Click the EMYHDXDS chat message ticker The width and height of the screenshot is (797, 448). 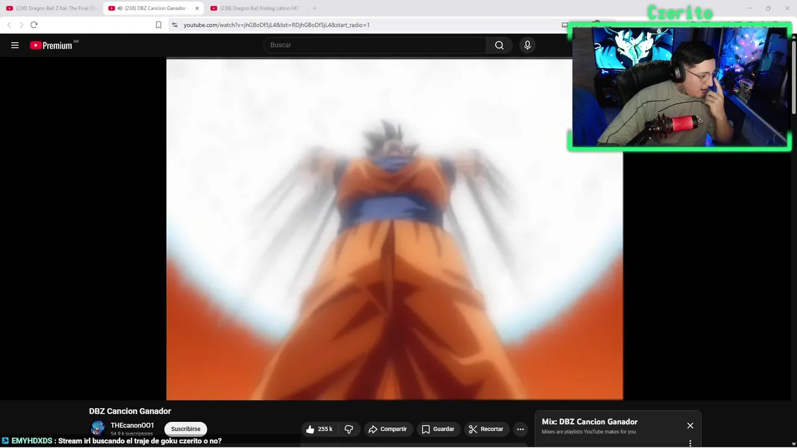click(x=112, y=441)
